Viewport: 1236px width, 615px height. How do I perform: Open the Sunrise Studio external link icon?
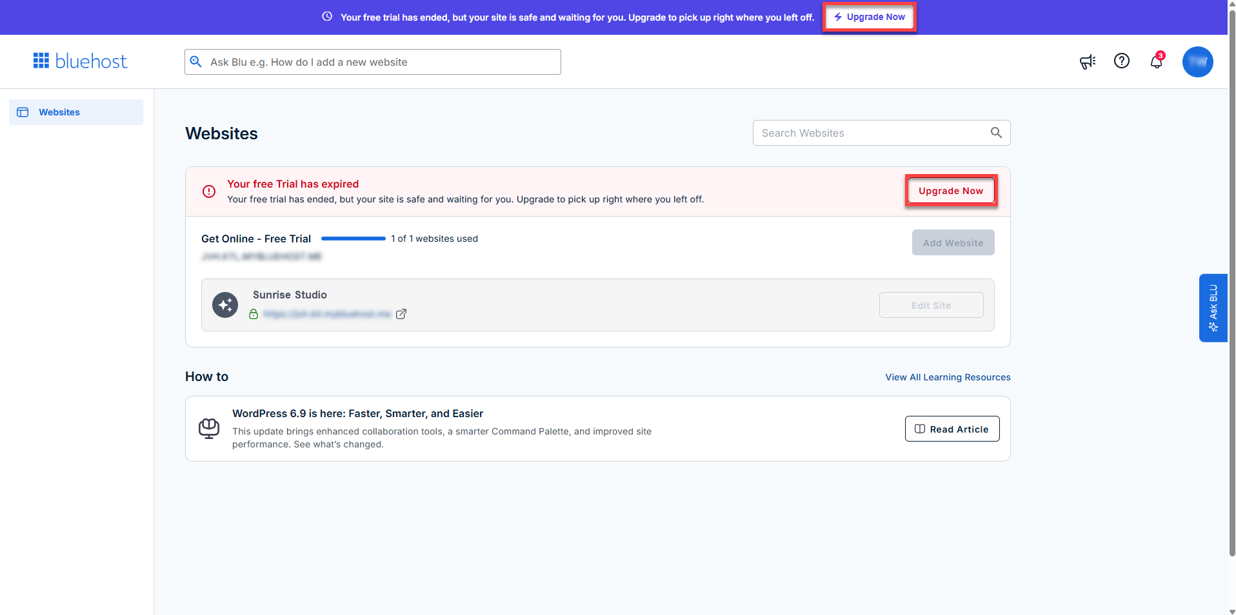coord(401,314)
